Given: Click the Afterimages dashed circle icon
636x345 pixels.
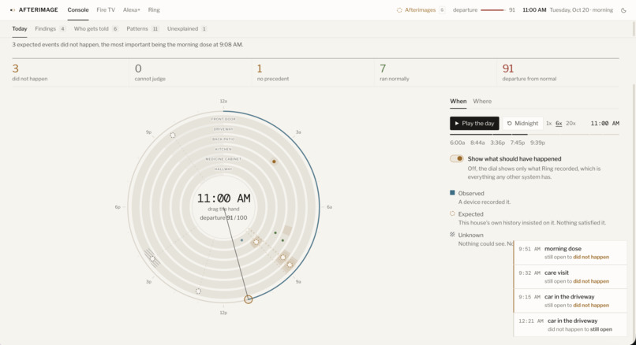Looking at the screenshot, I should pos(399,10).
